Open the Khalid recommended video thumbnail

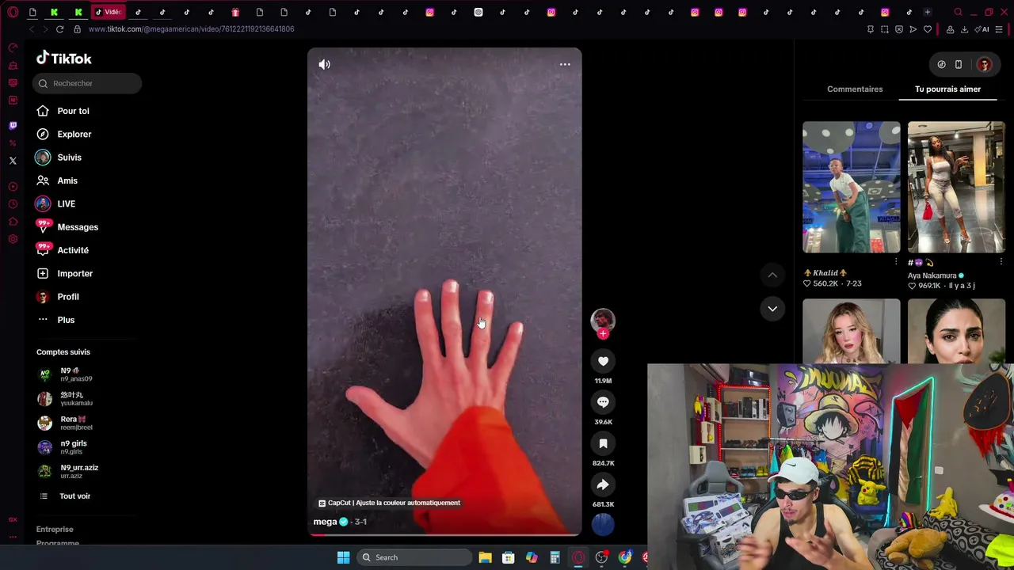[851, 187]
